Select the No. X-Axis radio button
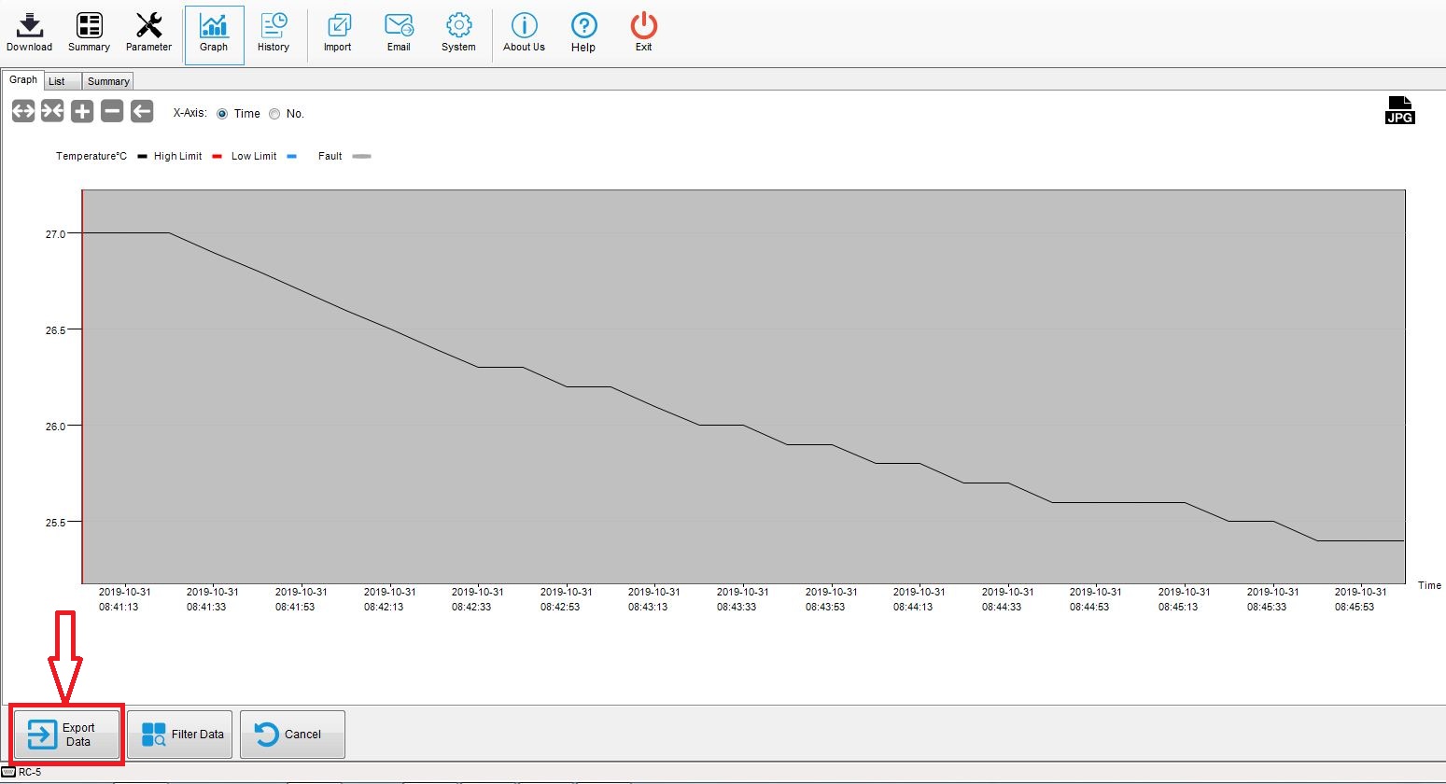 point(274,114)
